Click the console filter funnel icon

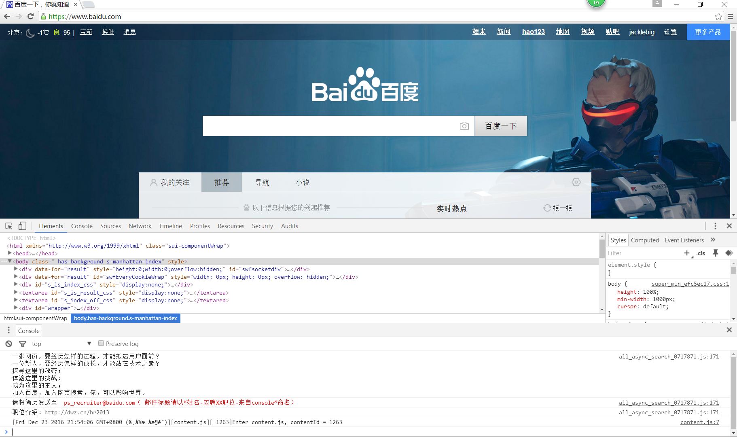click(23, 344)
